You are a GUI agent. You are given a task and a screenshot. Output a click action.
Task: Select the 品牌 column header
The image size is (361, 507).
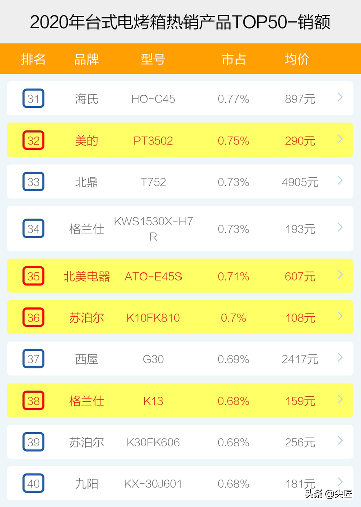pos(87,60)
